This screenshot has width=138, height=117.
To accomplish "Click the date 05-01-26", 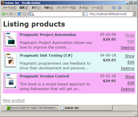I will point(108,76).
